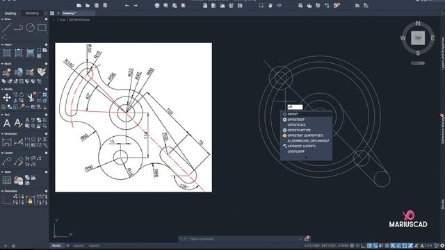
Task: Open the Block Editor pencil icon
Action: (30, 72)
